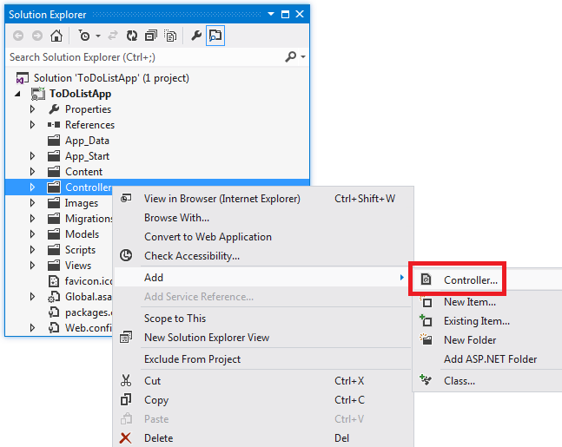This screenshot has width=562, height=447.
Task: Click the Forward navigation arrow icon
Action: [37, 36]
